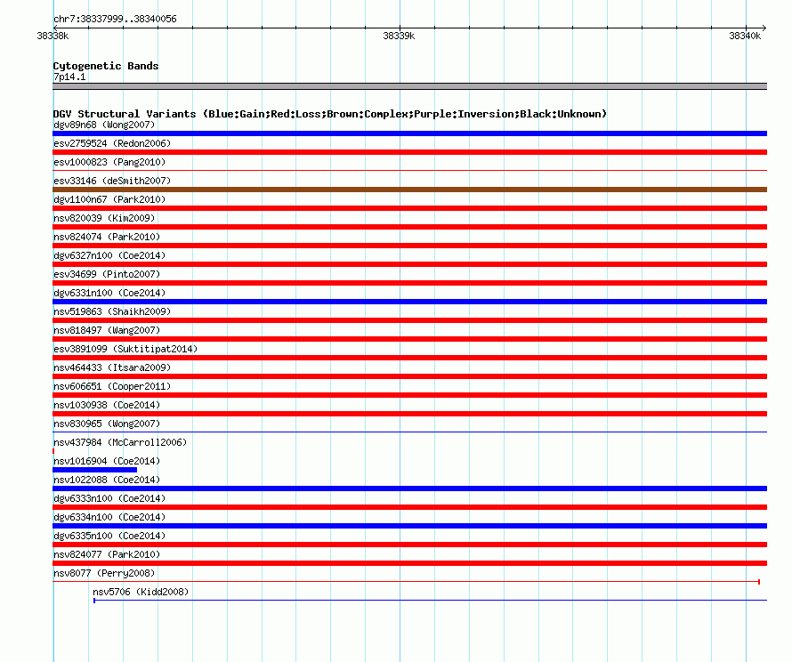
Task: Click the thin blue line under nsv5706
Action: 431,601
